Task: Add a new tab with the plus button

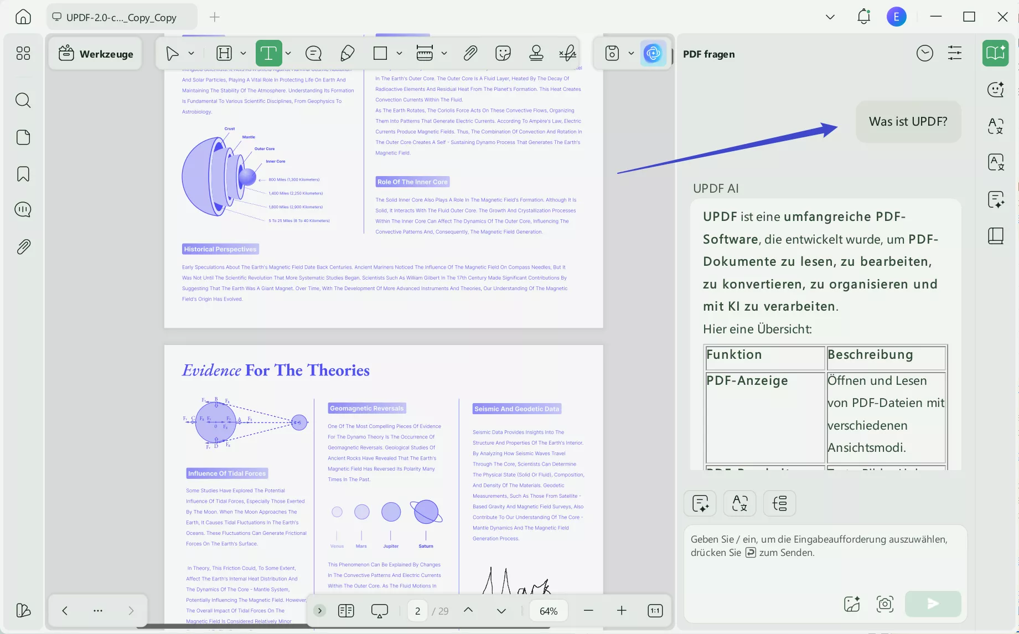Action: pyautogui.click(x=215, y=17)
